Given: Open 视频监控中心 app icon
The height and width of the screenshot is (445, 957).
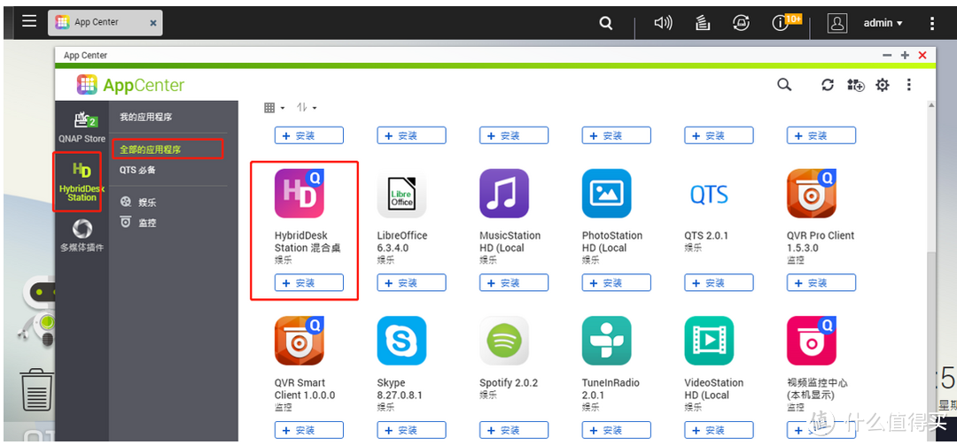Looking at the screenshot, I should pyautogui.click(x=812, y=341).
